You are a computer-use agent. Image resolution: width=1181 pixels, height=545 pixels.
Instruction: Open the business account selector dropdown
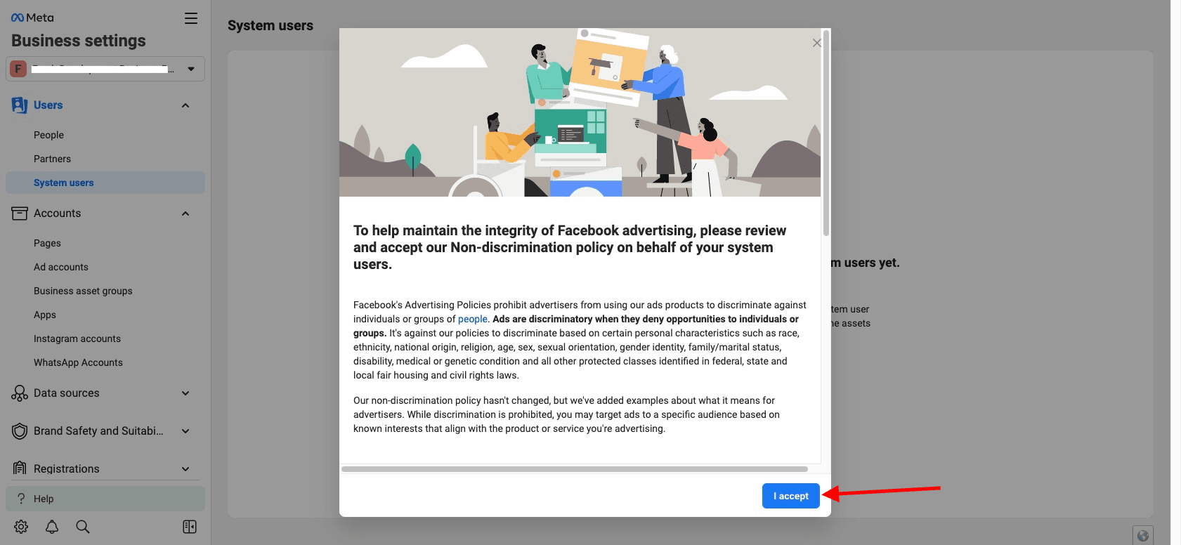click(105, 69)
